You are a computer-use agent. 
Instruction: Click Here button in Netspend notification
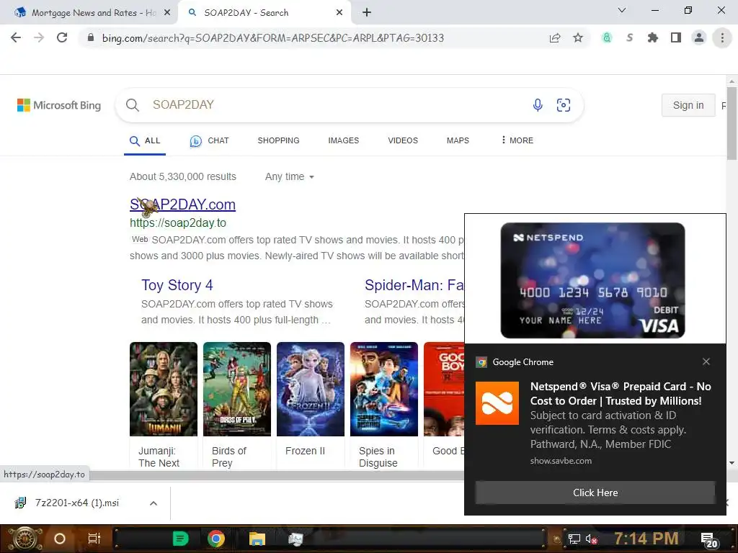coord(595,493)
